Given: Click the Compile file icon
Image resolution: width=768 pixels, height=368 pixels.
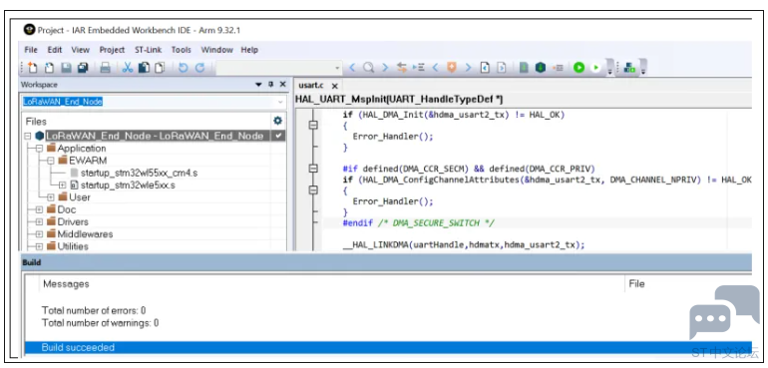Looking at the screenshot, I should point(524,68).
